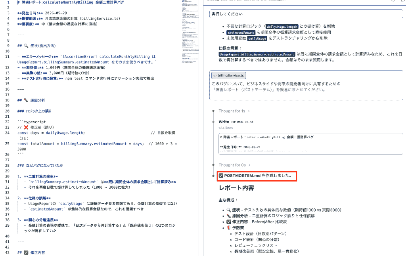The height and width of the screenshot is (256, 406).
Task: Click the user message about 障害レポート
Action: pos(306,85)
